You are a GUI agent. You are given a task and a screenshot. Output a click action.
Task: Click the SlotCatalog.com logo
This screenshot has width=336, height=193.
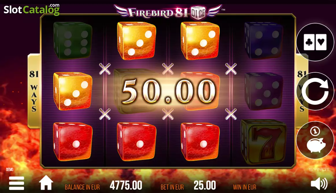tap(32, 10)
